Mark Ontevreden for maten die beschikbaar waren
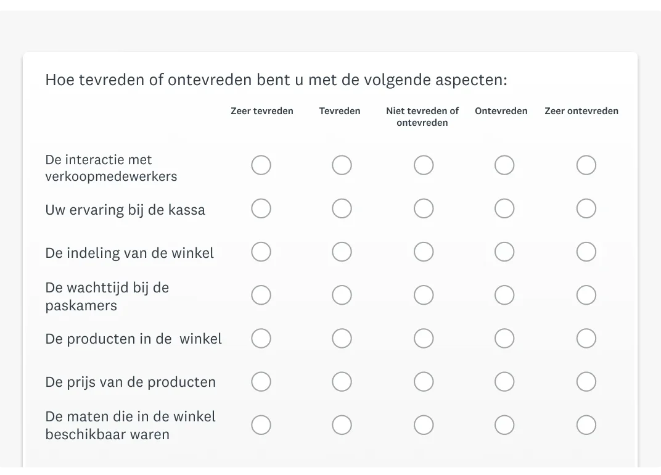This screenshot has height=475, width=661. click(x=504, y=425)
